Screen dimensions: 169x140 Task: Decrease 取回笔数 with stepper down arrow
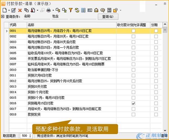pos(30,137)
